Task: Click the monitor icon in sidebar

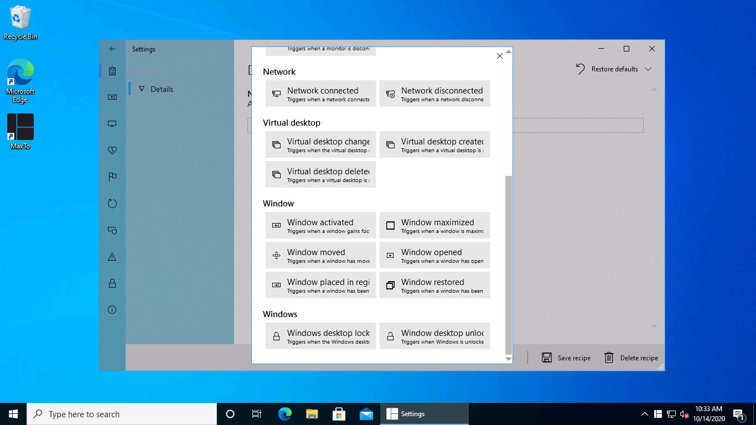Action: coord(112,124)
